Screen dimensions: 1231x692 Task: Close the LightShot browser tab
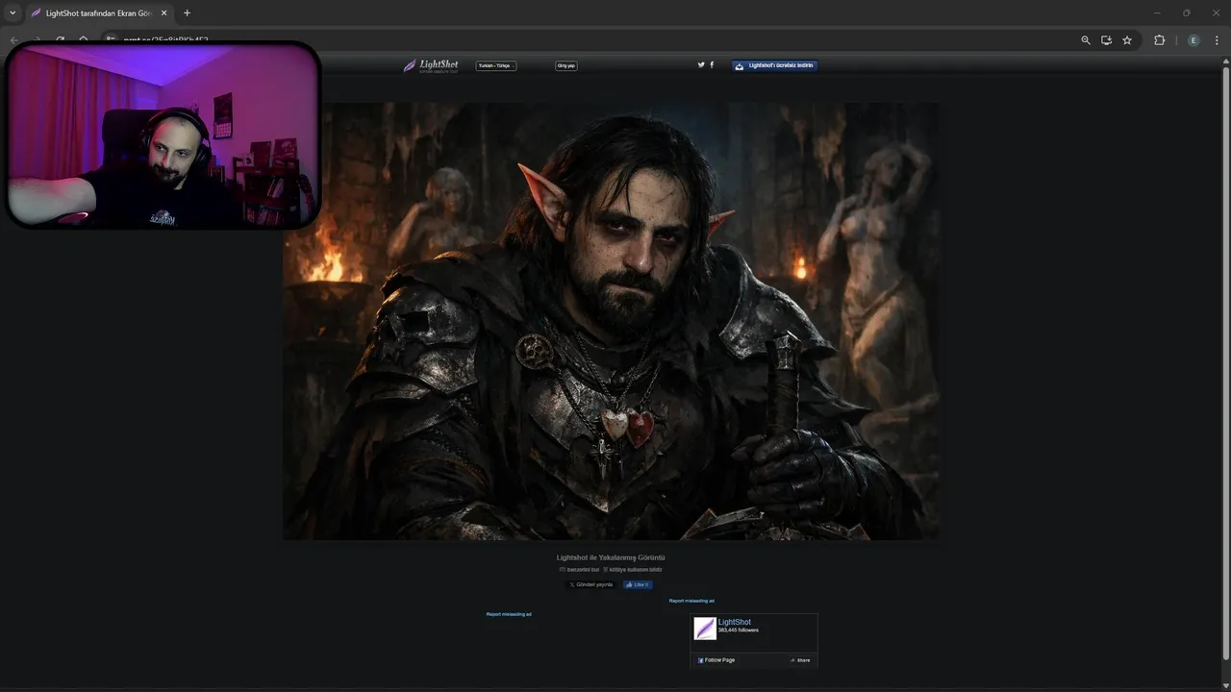pos(163,13)
